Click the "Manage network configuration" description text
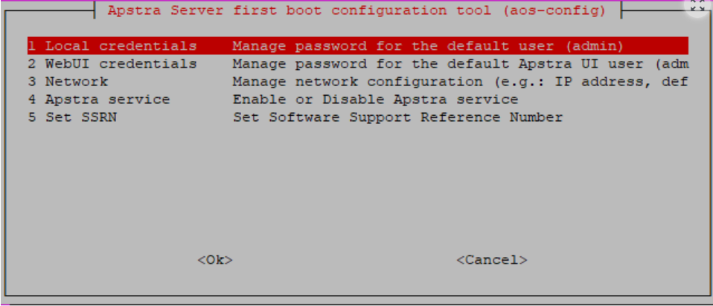Viewport: 713px width, 306px height. [x=459, y=82]
